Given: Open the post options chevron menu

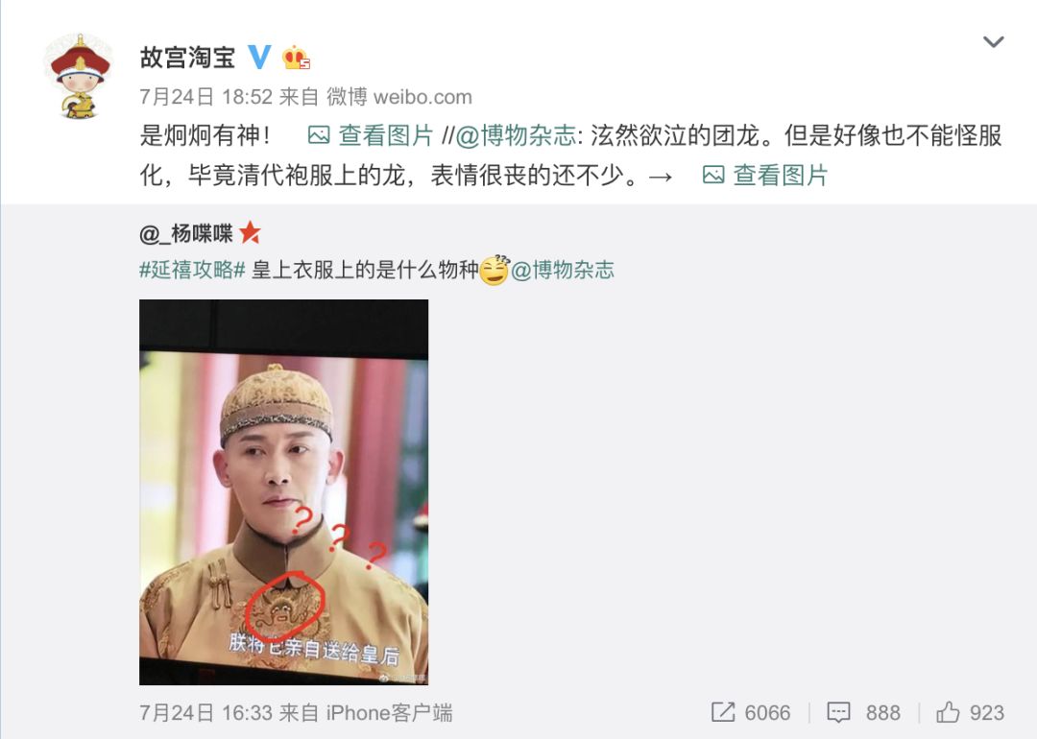Looking at the screenshot, I should [x=994, y=42].
